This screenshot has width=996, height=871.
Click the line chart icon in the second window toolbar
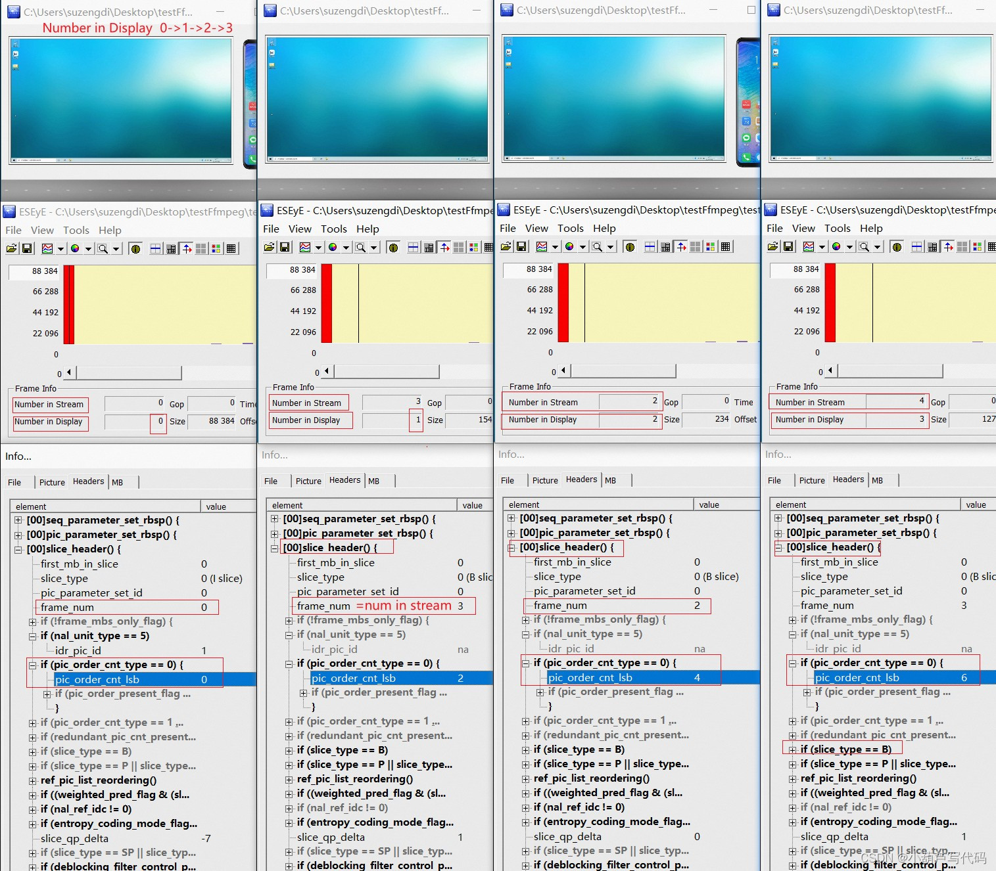pos(305,247)
